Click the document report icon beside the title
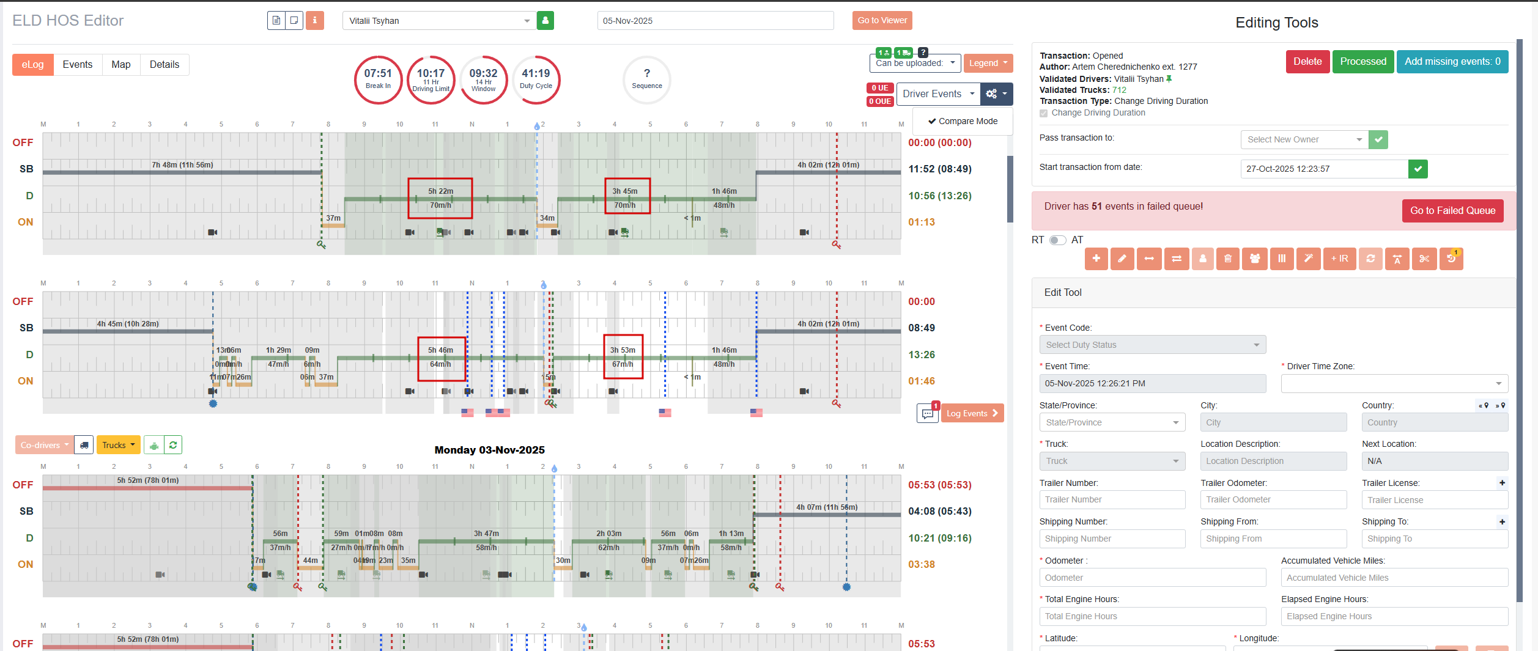Screen dimensions: 1538x651 tap(276, 20)
